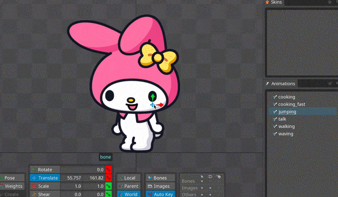This screenshot has width=338, height=197.
Task: Click the Translate Y field 161.82
Action: pyautogui.click(x=94, y=178)
